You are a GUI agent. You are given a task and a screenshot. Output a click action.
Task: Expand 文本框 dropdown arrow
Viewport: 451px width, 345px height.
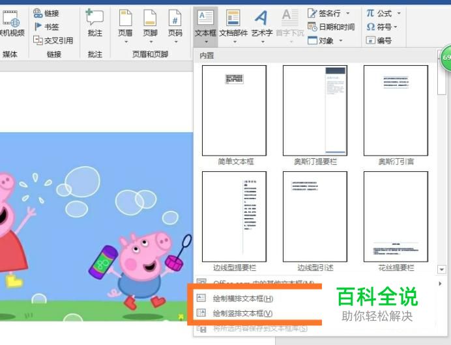coord(206,42)
